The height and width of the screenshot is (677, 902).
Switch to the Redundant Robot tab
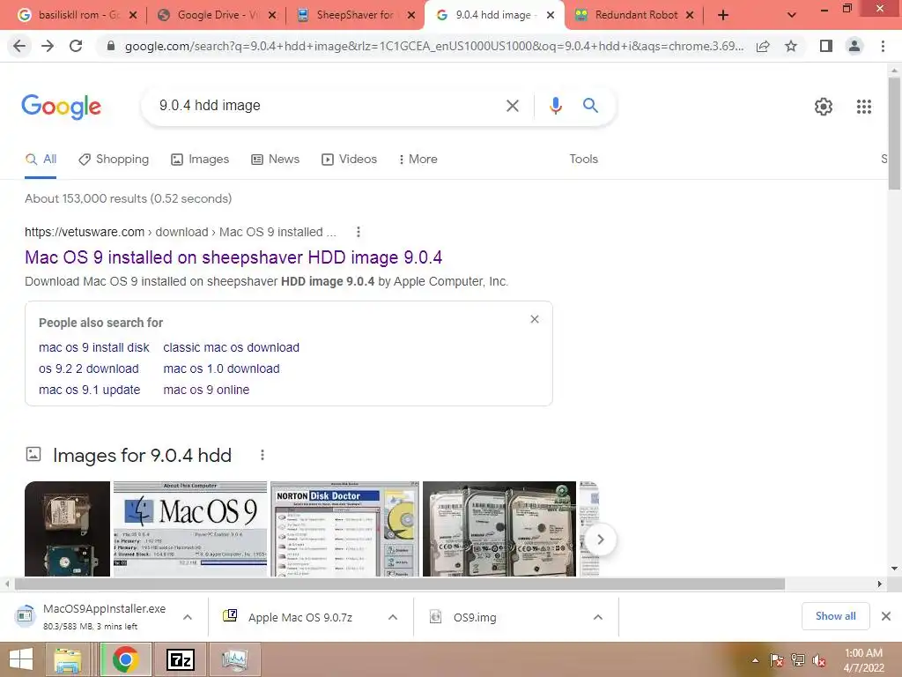coord(636,15)
